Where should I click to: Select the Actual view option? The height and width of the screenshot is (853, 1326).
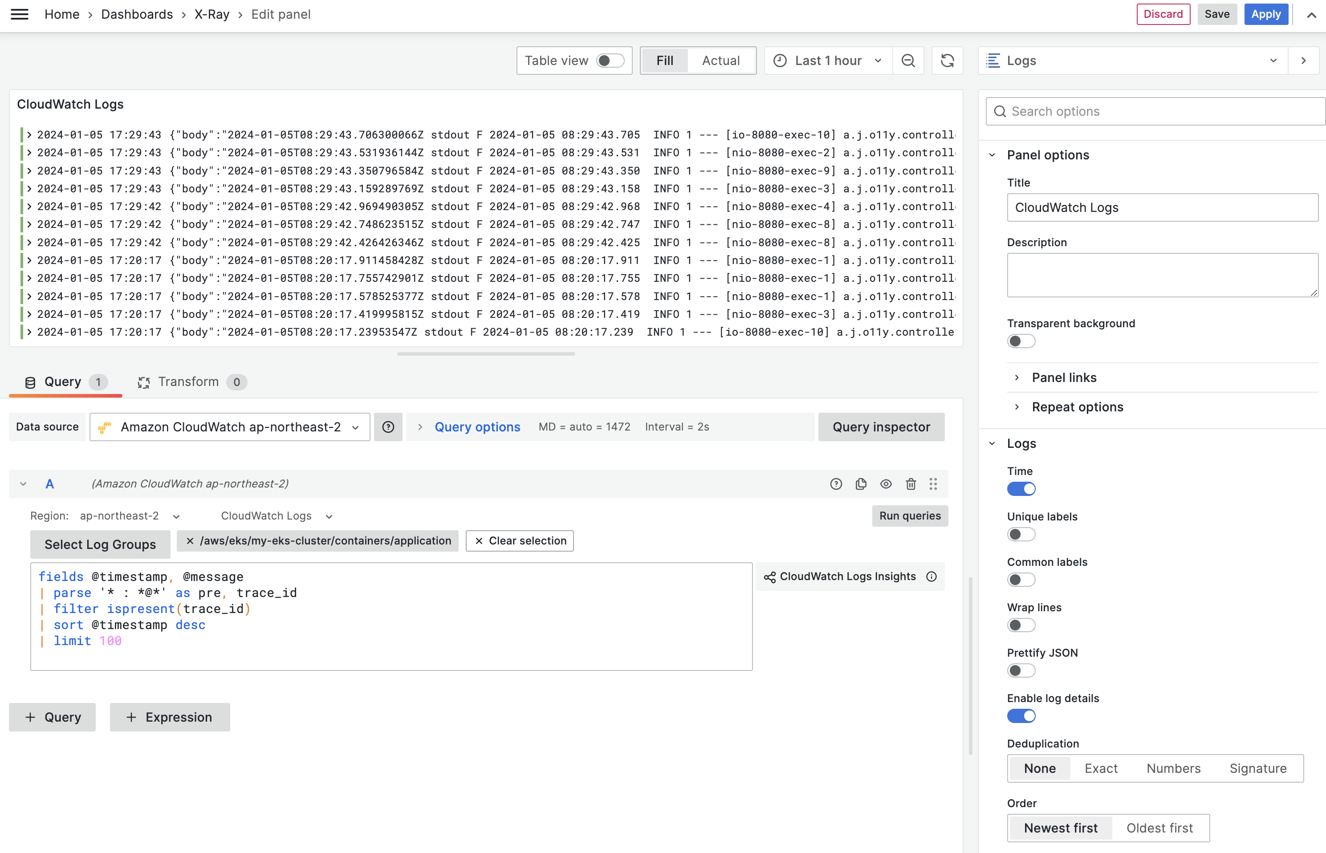pos(720,61)
